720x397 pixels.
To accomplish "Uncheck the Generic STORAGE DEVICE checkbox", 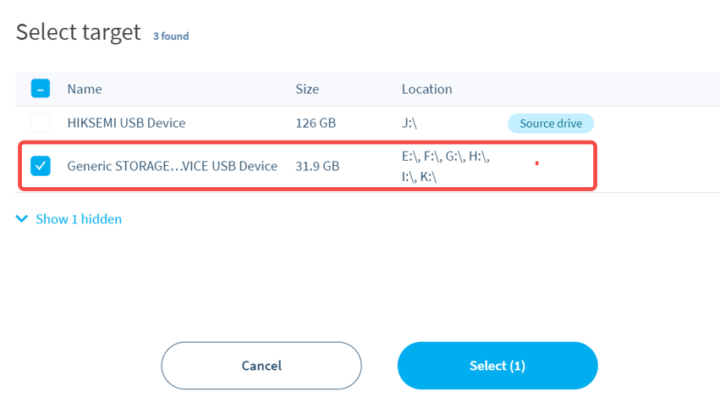I will (x=41, y=166).
